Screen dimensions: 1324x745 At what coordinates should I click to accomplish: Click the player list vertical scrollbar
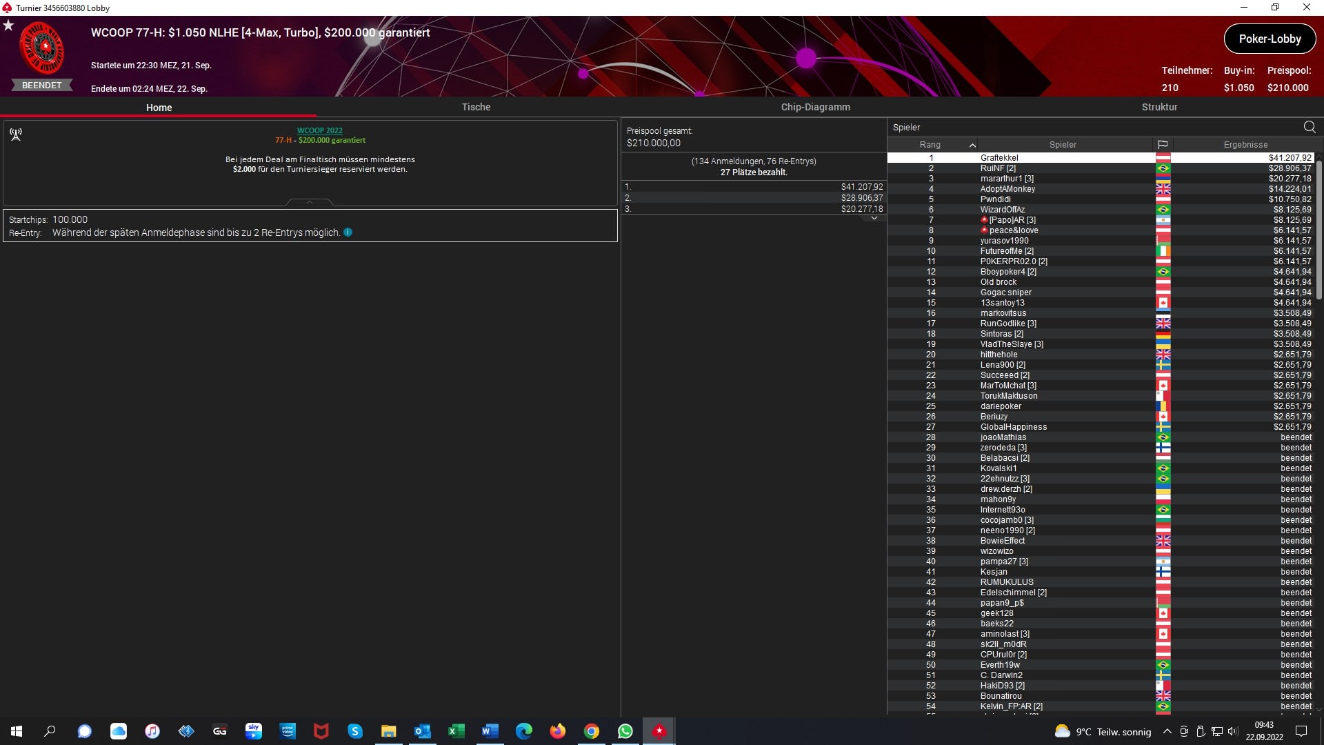1319,230
